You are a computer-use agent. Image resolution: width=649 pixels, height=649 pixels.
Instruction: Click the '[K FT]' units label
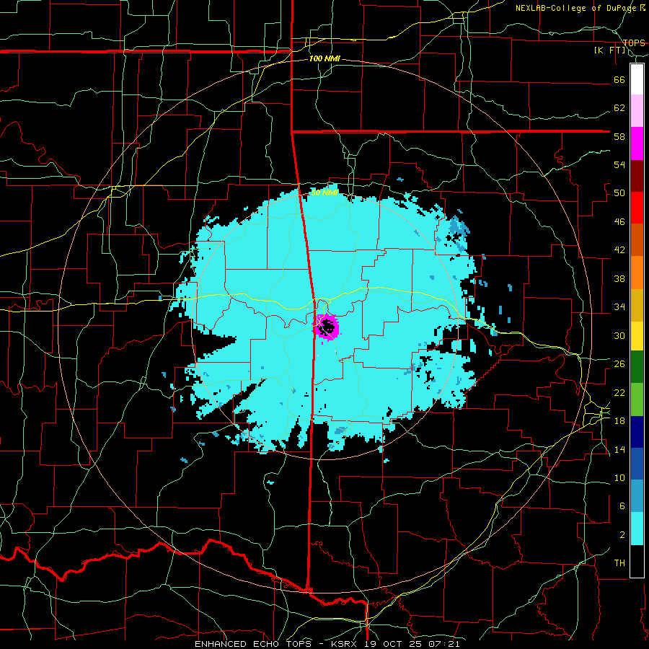click(x=609, y=50)
